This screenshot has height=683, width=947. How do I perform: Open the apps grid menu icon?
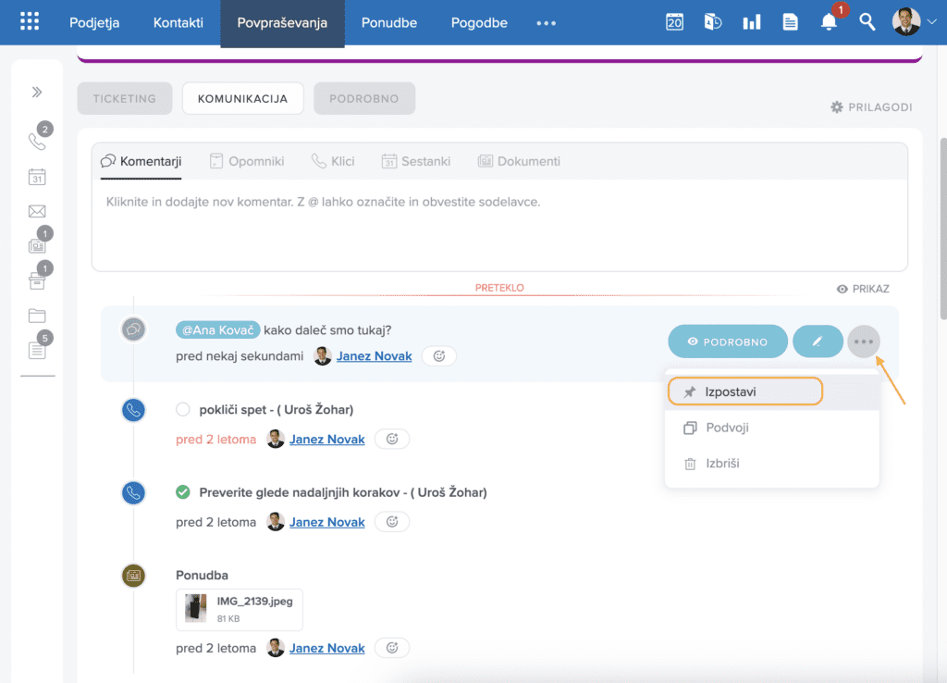(30, 22)
